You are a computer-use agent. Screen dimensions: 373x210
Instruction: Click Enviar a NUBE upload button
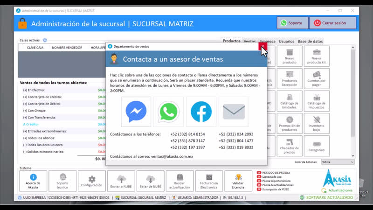pyautogui.click(x=121, y=181)
